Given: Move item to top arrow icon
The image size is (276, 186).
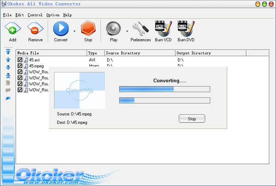Looking at the screenshot, I should (8, 51).
